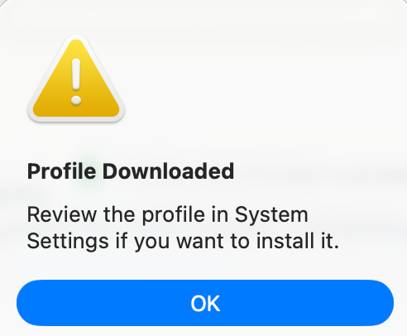Click the word want in the message

point(200,242)
